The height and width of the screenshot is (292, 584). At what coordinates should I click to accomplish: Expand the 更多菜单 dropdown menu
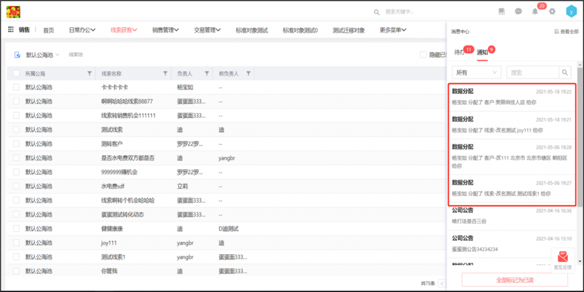pyautogui.click(x=394, y=30)
